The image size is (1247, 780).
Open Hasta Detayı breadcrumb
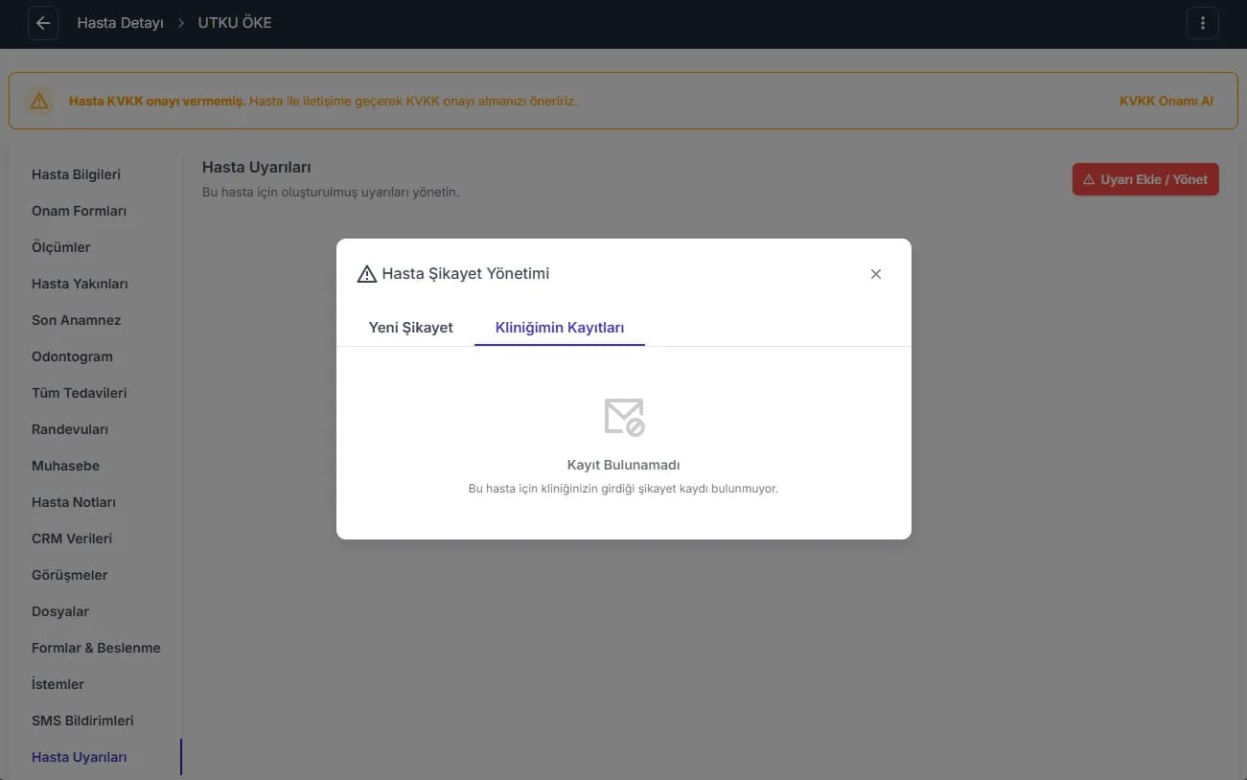click(x=121, y=23)
